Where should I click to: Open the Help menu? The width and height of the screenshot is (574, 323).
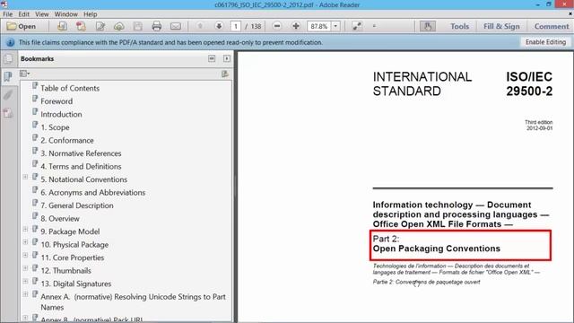coord(90,14)
